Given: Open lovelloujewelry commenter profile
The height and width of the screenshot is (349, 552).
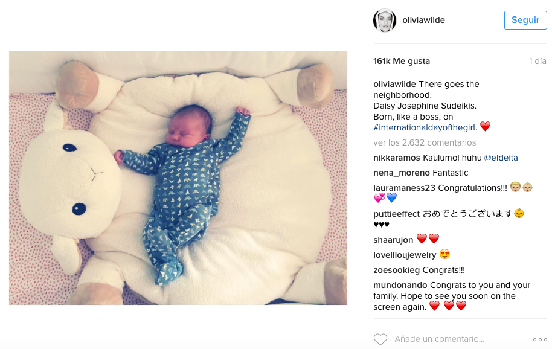Looking at the screenshot, I should click(x=405, y=255).
